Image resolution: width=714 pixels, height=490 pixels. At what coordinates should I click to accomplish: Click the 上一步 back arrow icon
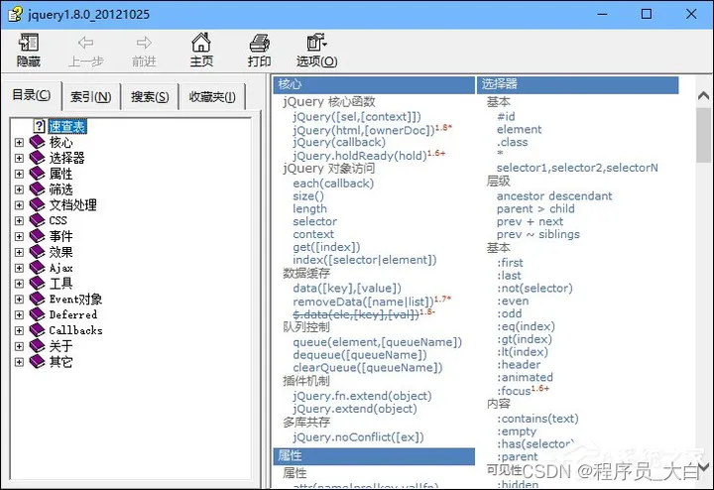[x=85, y=43]
